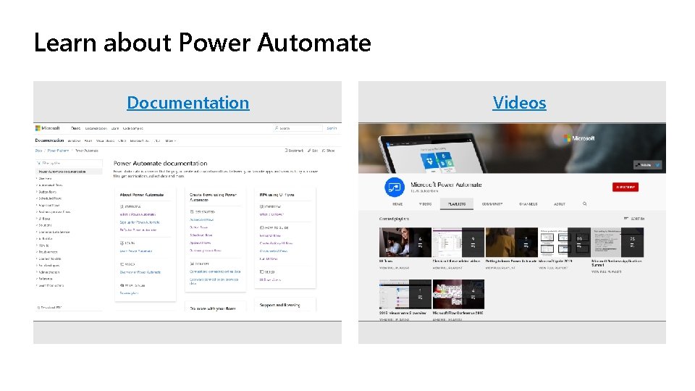Image resolution: width=695 pixels, height=391 pixels.
Task: Open the Microsoft Business Application Summit thumbnail
Action: (x=618, y=243)
